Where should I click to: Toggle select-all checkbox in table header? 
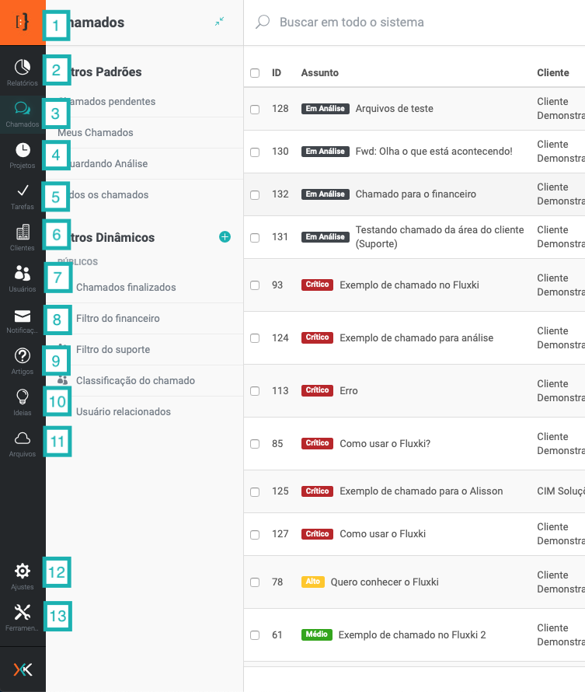click(x=255, y=73)
